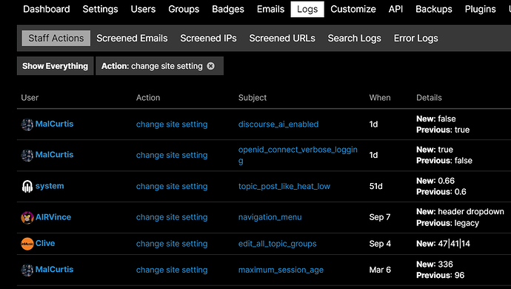Click Clive's orange avatar icon
This screenshot has width=511, height=289.
[x=27, y=244]
